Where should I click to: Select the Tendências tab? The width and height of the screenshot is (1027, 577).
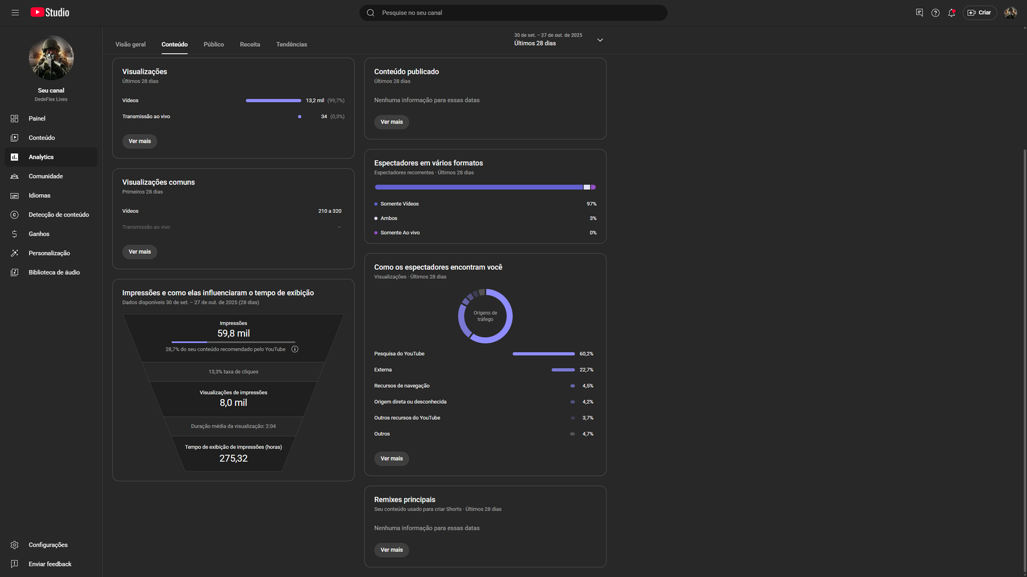pyautogui.click(x=291, y=44)
